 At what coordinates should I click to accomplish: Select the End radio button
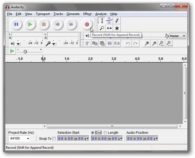[93, 133]
